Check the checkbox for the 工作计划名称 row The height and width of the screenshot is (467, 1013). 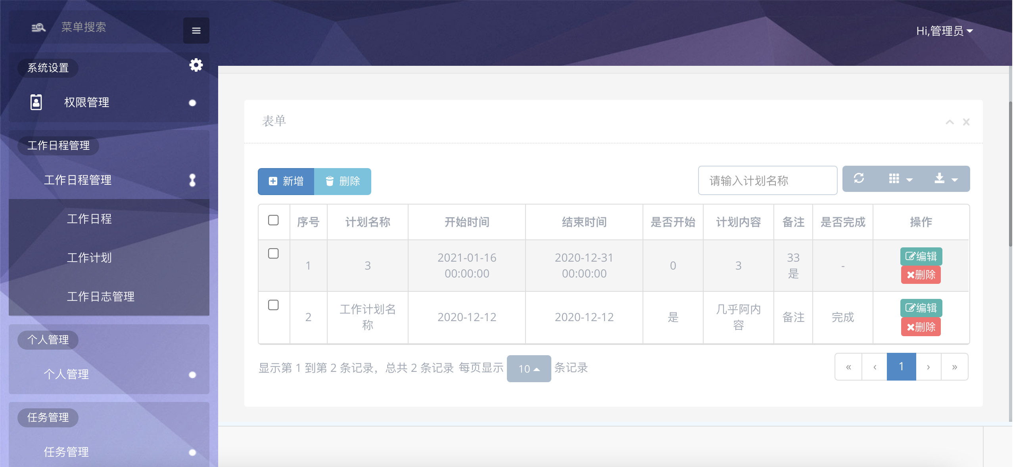(x=273, y=305)
